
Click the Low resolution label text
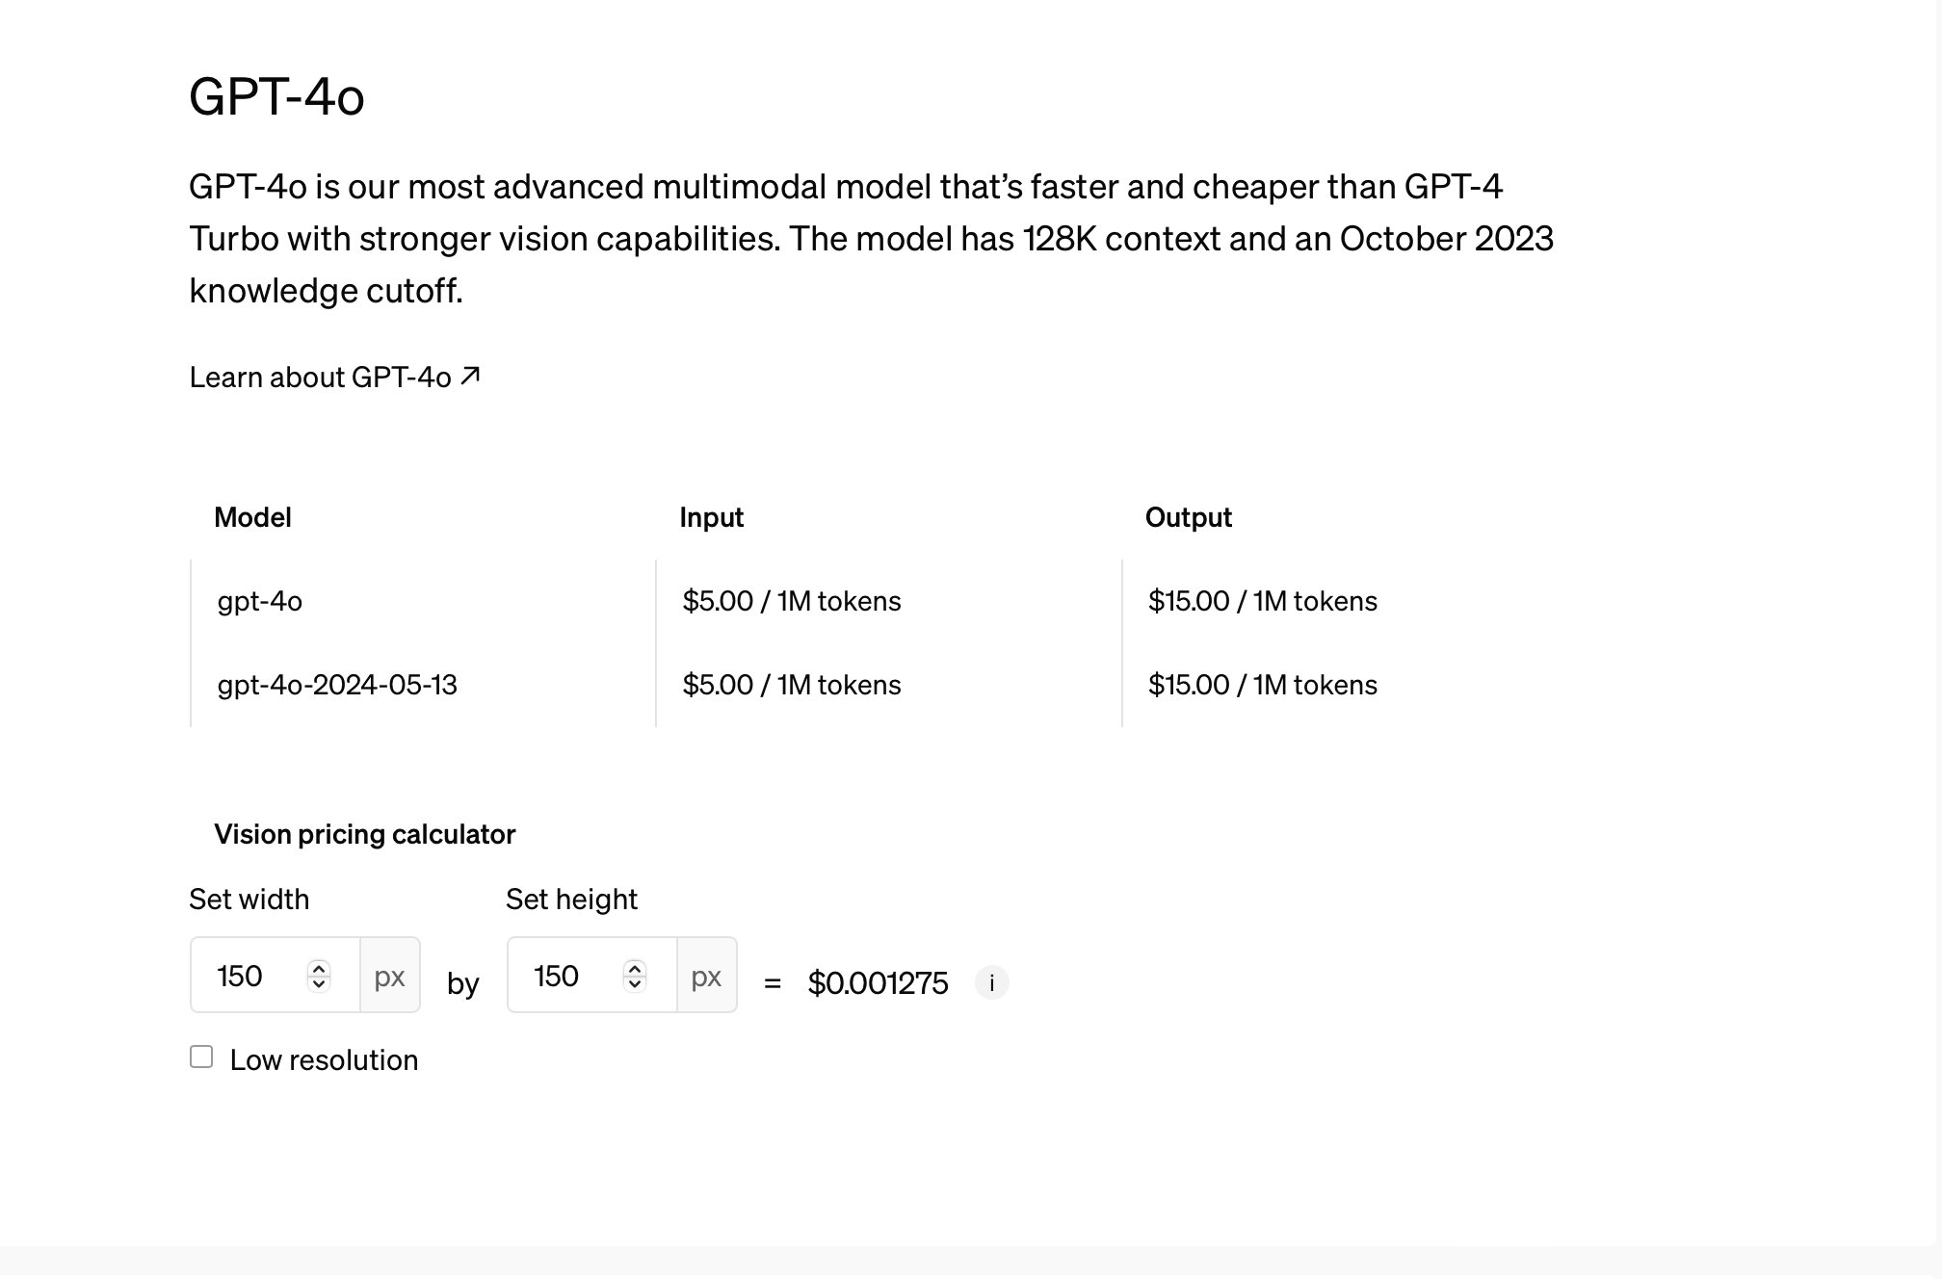[324, 1060]
